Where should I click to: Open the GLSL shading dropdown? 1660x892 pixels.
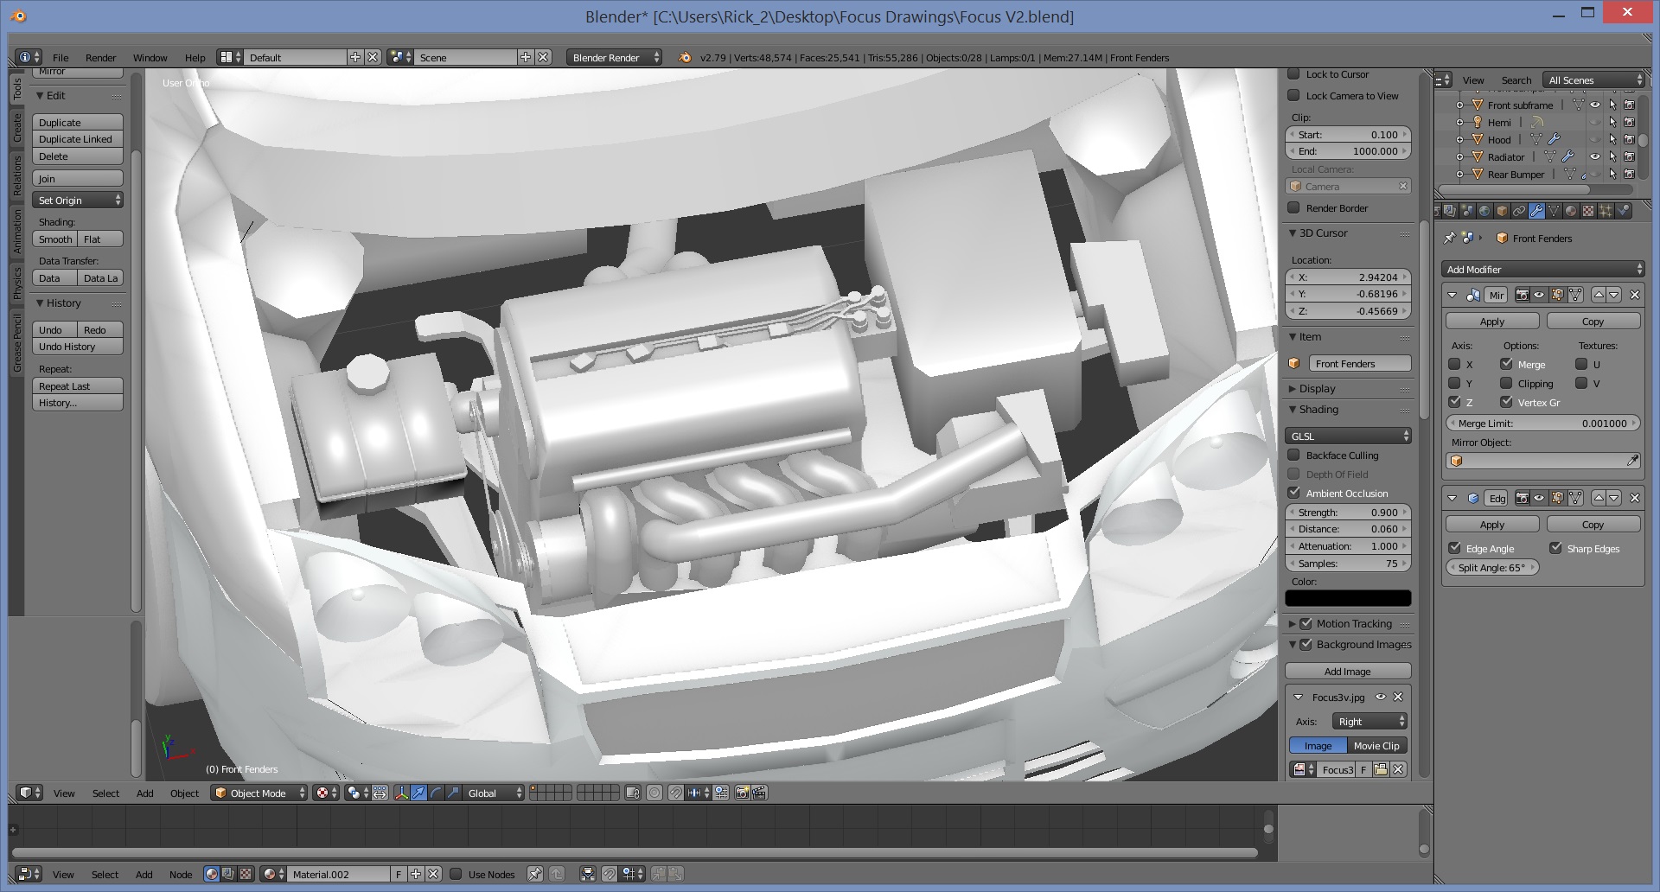[1348, 436]
